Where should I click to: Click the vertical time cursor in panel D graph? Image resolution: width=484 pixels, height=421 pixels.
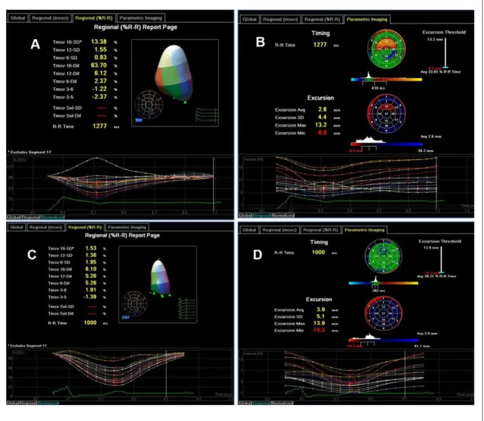tap(405, 374)
